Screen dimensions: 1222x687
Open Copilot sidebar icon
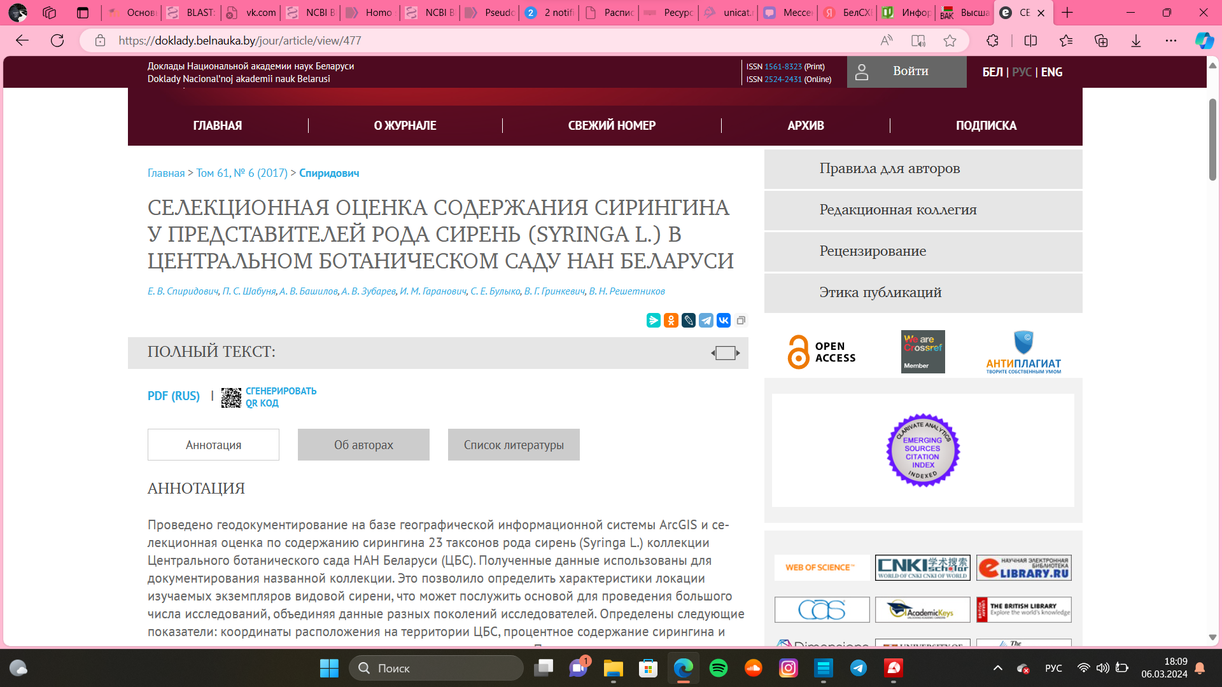coord(1204,41)
